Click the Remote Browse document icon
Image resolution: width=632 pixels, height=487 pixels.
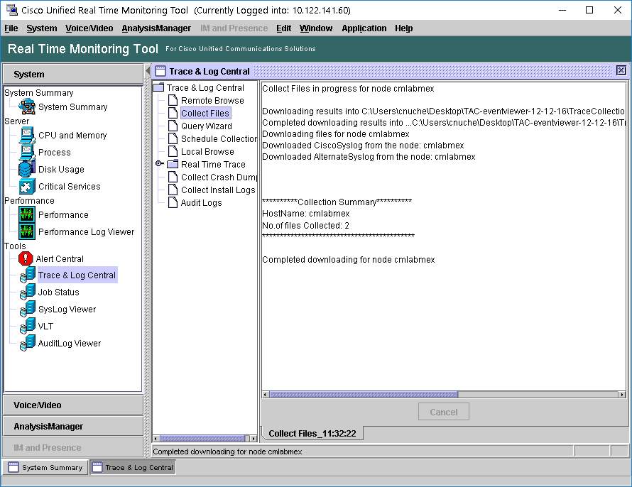click(x=173, y=100)
